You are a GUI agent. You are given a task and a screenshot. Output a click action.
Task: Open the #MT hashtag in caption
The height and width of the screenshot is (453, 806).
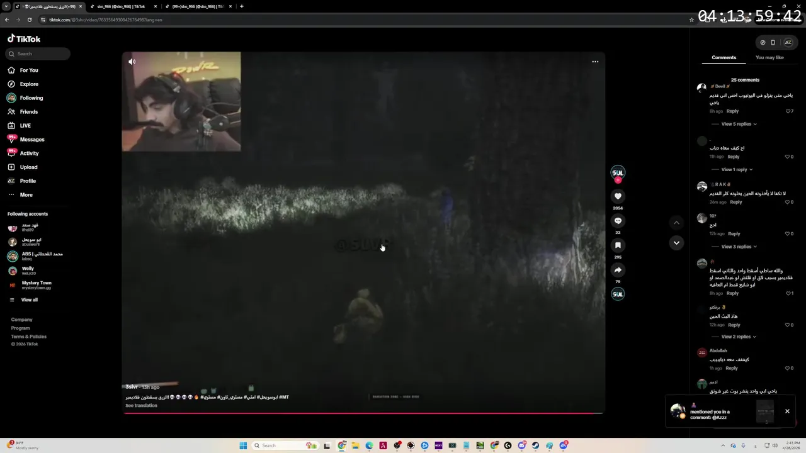point(284,397)
